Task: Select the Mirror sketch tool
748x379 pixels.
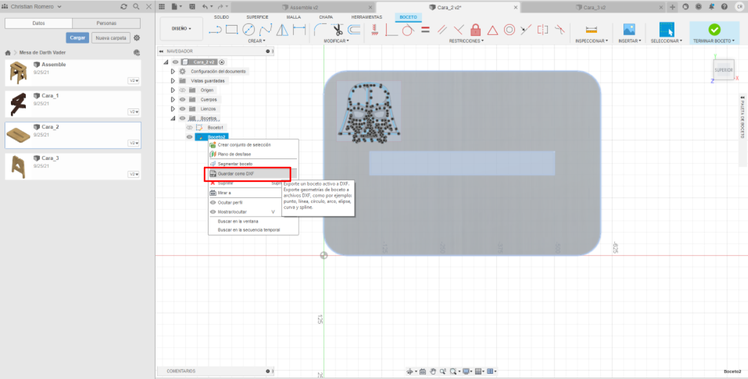Action: point(283,30)
